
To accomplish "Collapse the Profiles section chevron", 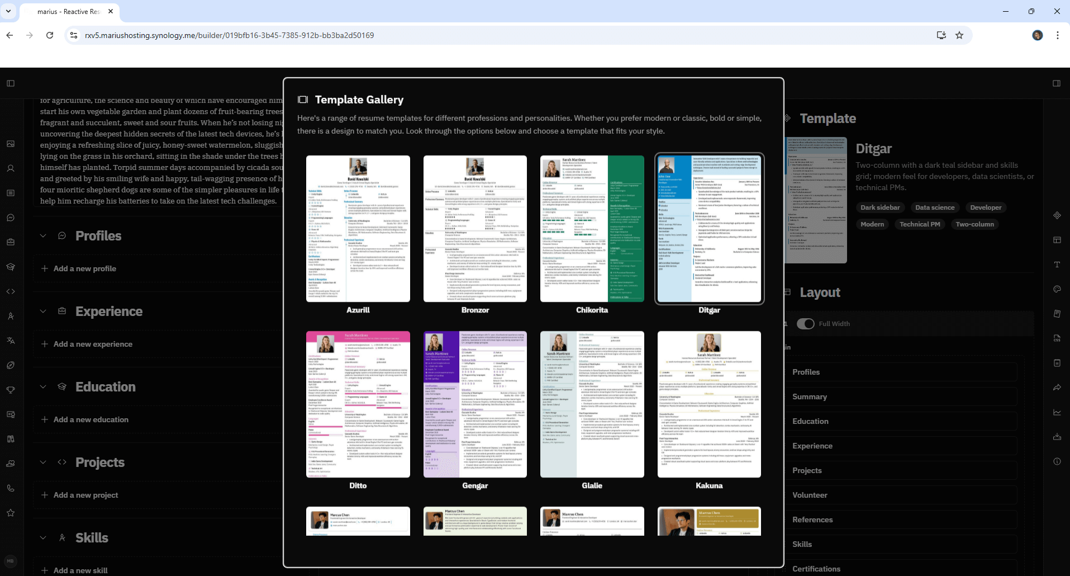I will pyautogui.click(x=43, y=236).
